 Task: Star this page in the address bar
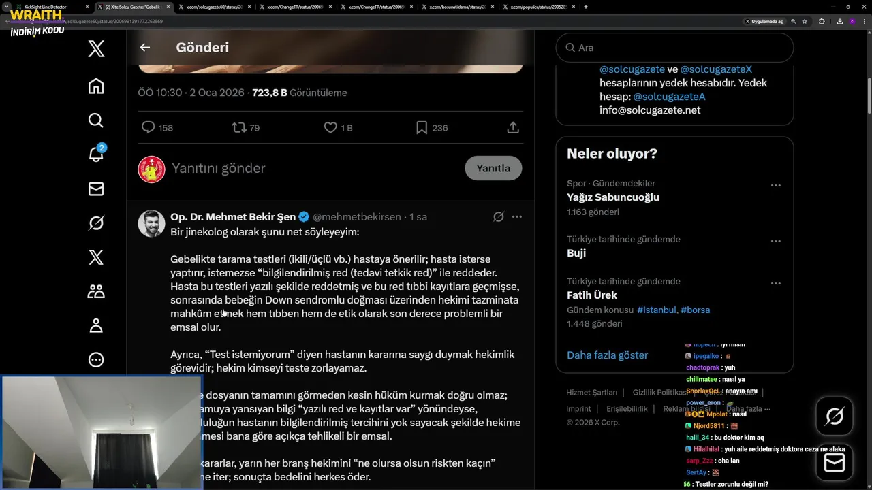pos(805,21)
